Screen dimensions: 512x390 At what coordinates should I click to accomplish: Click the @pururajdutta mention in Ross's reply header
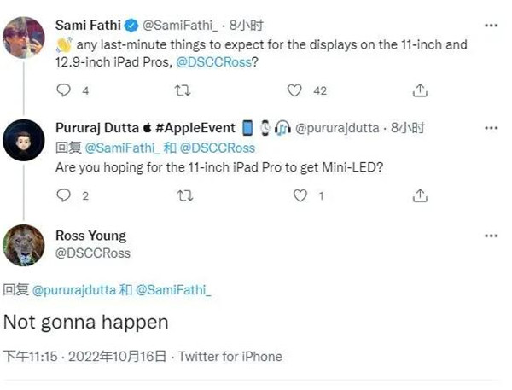pyautogui.click(x=73, y=290)
